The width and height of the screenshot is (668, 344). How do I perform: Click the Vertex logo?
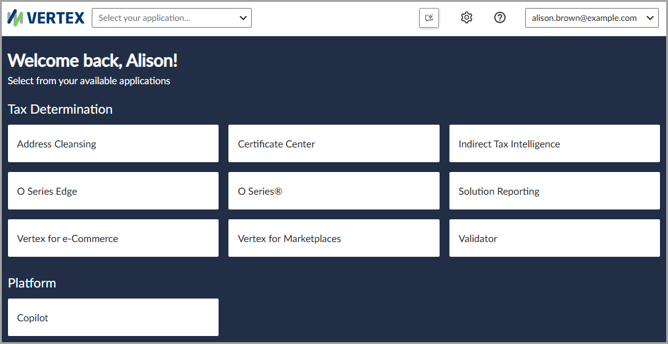46,18
